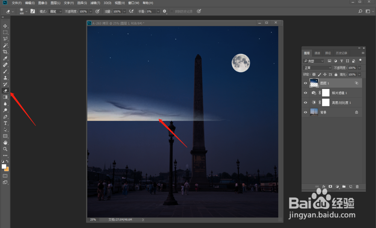Select the Gradient tool
376x228 pixels.
pos(5,97)
